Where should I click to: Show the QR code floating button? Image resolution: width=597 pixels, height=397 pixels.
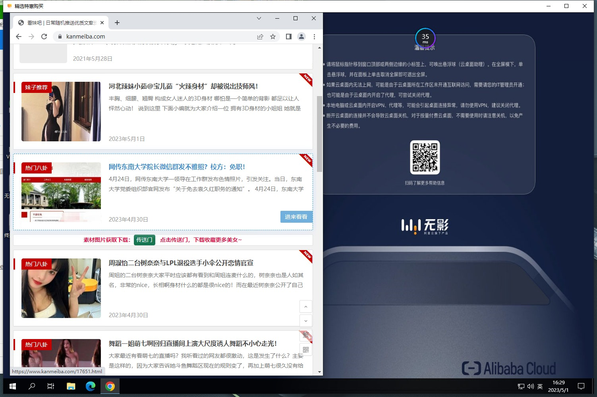306,350
